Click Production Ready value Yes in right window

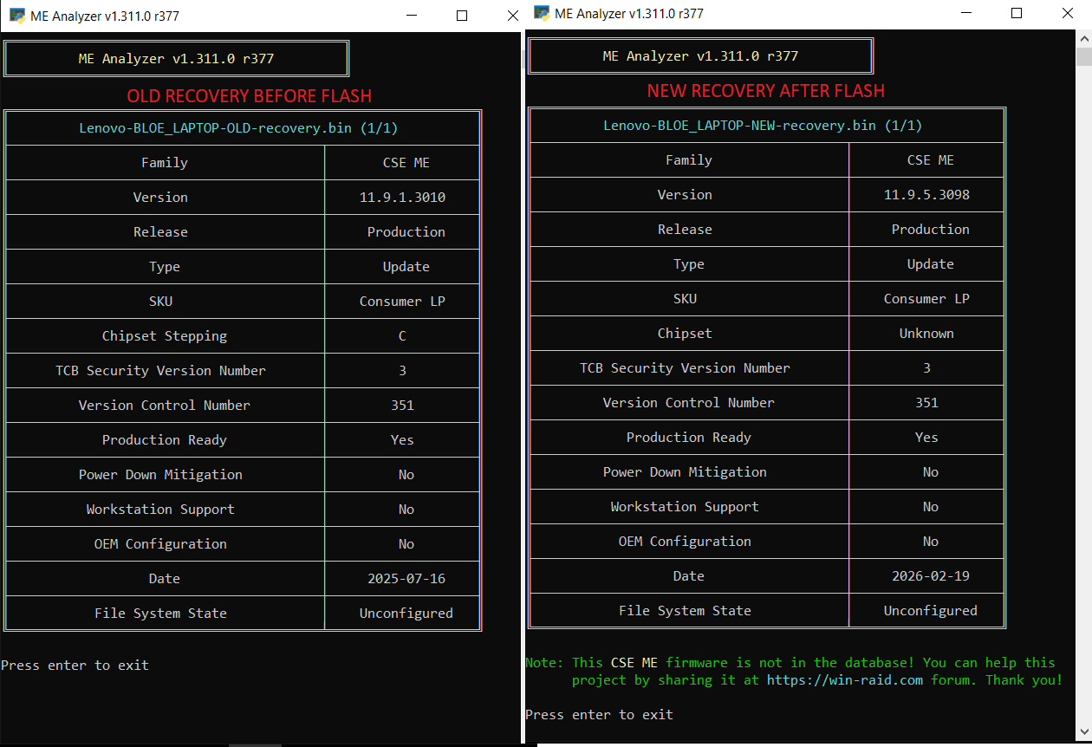(x=926, y=438)
